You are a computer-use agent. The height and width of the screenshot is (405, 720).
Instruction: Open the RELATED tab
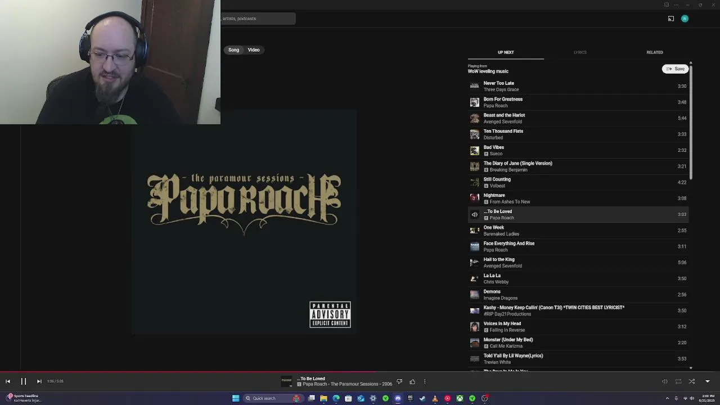[x=655, y=52]
